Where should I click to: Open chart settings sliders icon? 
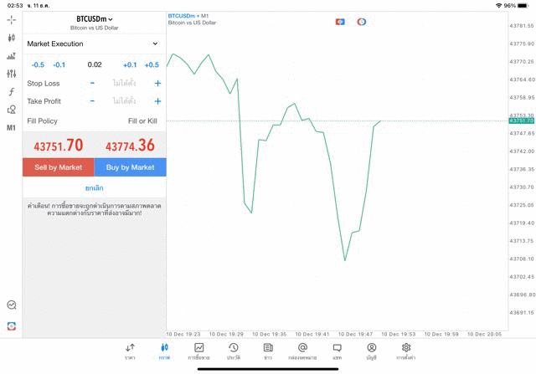(11, 74)
